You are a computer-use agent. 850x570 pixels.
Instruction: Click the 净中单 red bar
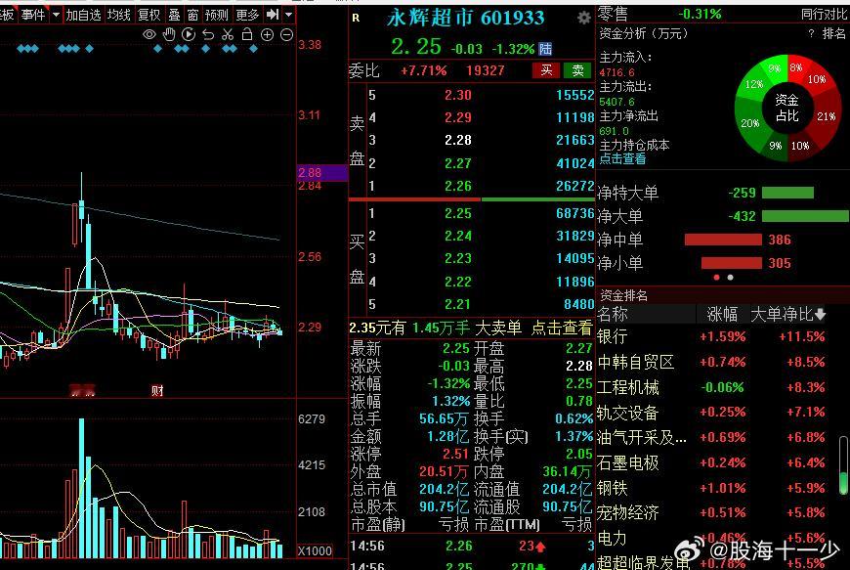(723, 240)
